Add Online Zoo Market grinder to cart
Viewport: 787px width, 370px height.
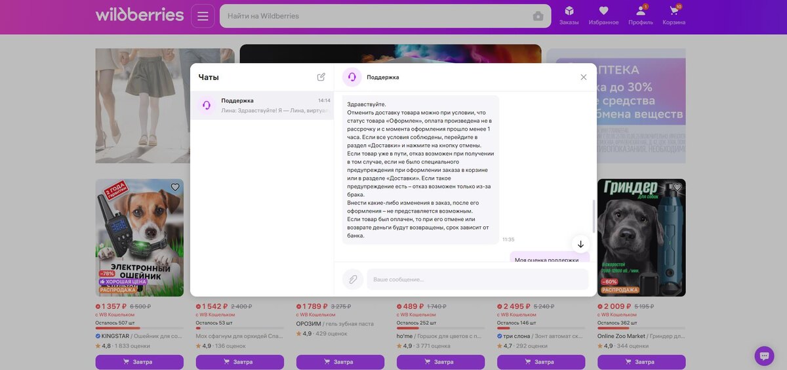tap(641, 362)
